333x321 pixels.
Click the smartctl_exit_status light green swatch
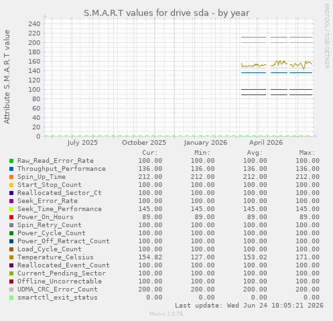point(11,298)
